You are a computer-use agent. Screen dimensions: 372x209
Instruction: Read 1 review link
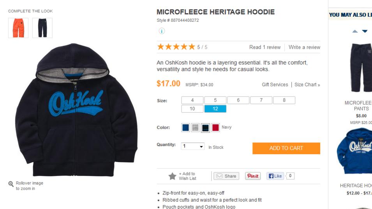(265, 47)
